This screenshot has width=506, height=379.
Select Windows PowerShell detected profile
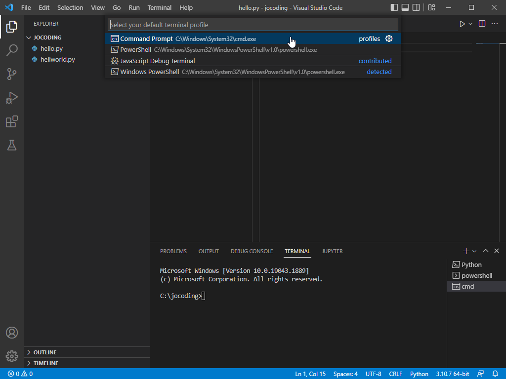[253, 72]
